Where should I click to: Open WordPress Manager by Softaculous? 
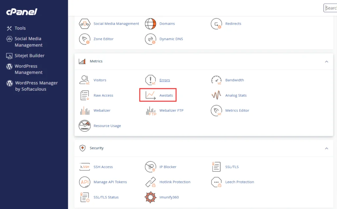click(36, 86)
